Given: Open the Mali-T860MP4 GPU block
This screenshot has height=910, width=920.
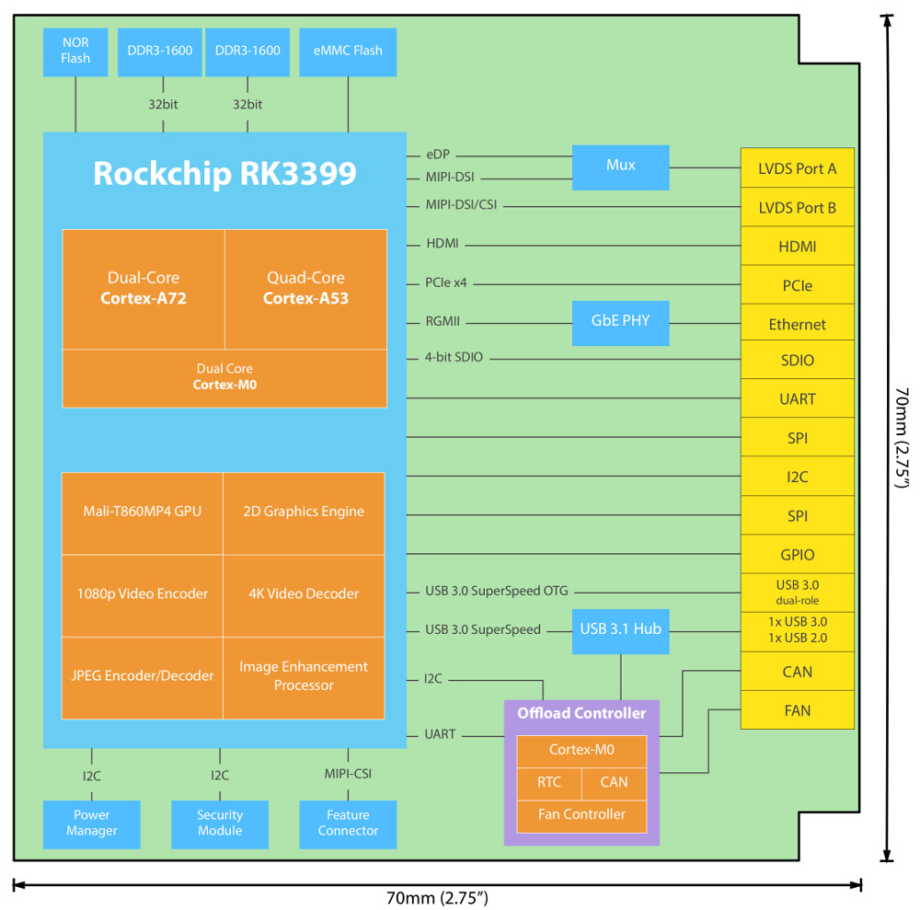Looking at the screenshot, I should click(142, 513).
